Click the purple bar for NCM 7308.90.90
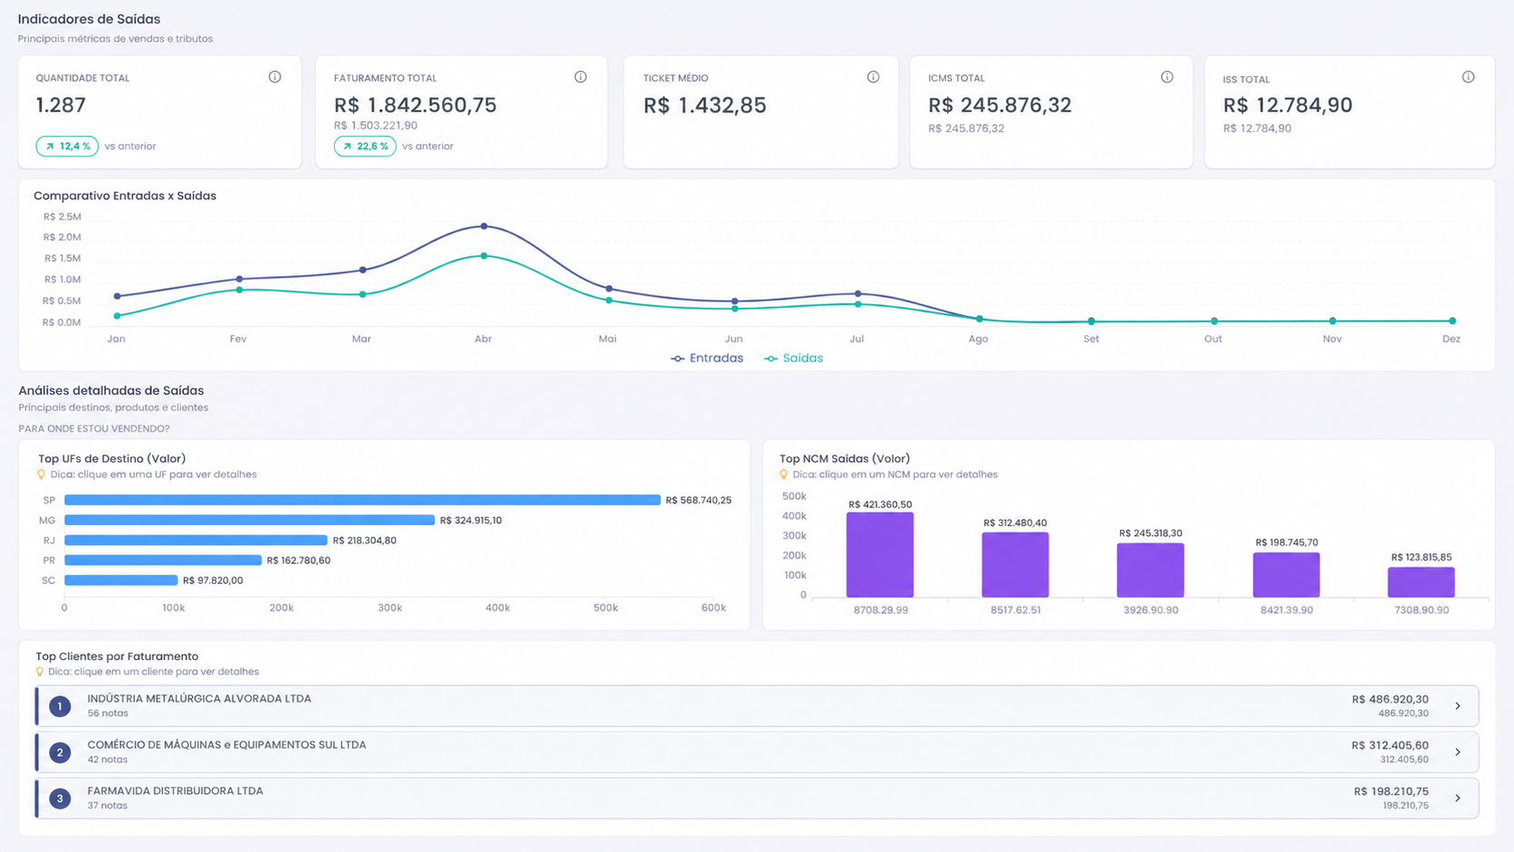Image resolution: width=1514 pixels, height=852 pixels. pos(1421,582)
